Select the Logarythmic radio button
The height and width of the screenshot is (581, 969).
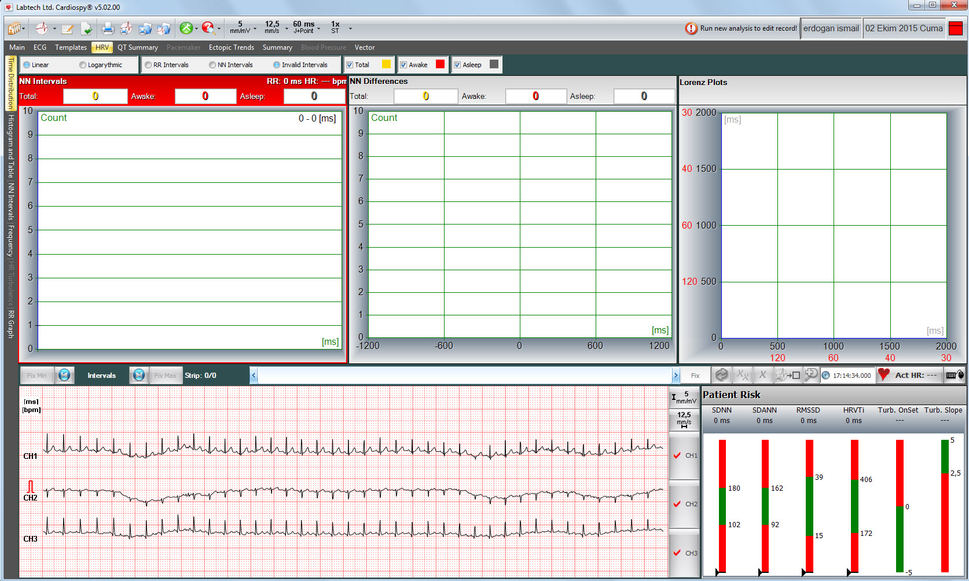coord(83,65)
